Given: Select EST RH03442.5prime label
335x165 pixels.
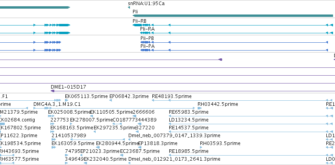Looking at the screenshot, I should pyautogui.click(x=218, y=104).
